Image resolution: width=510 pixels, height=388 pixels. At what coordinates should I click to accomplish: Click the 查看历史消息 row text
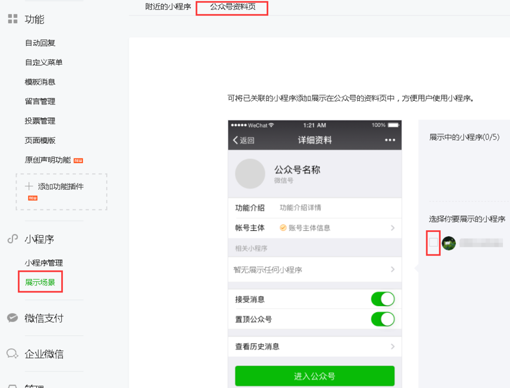257,346
